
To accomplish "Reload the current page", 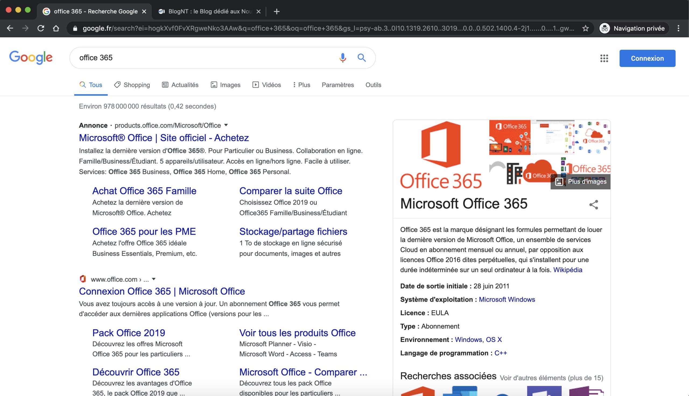I will tap(41, 28).
